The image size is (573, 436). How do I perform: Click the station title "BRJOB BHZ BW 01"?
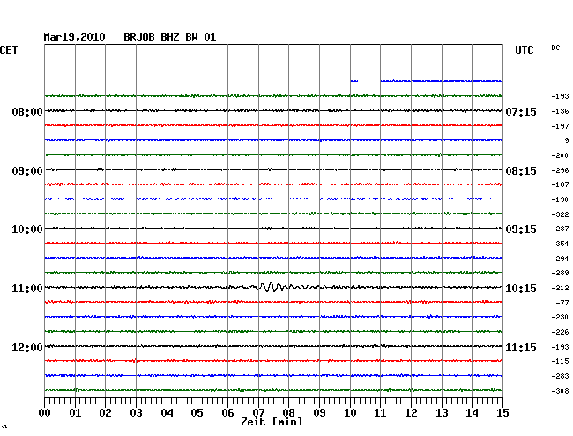coord(169,37)
